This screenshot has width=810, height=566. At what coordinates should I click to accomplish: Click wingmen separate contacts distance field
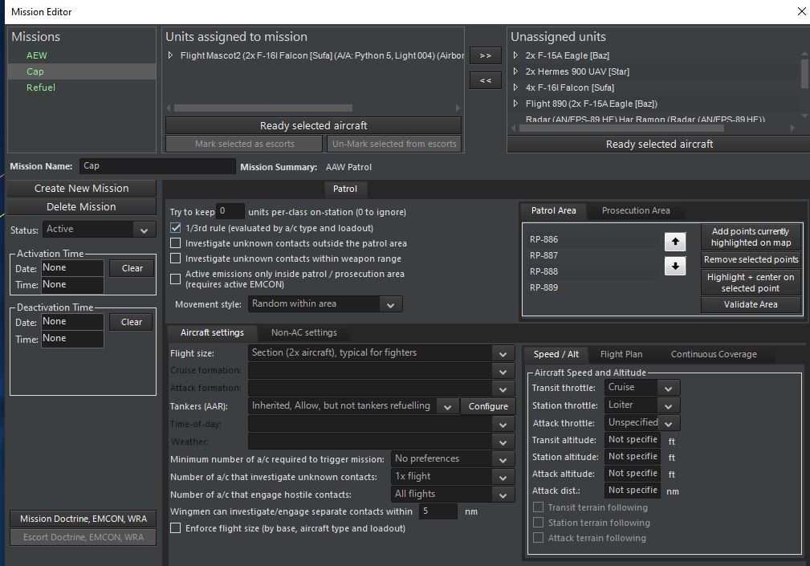click(438, 511)
